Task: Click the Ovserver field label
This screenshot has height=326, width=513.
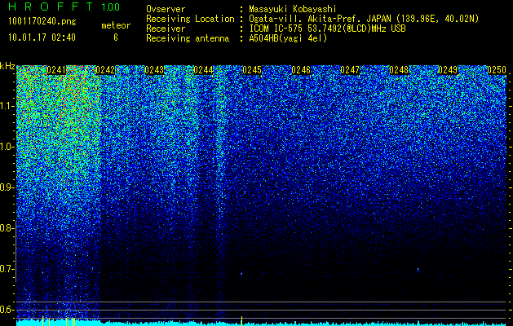Action: (166, 9)
